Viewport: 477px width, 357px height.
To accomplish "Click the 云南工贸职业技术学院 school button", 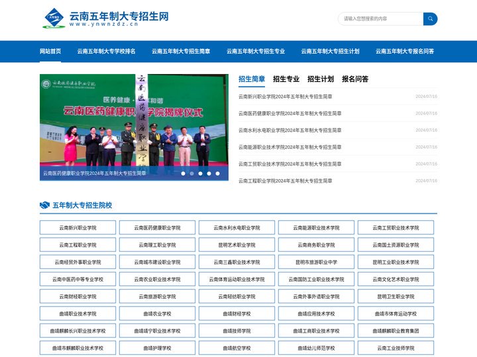I will point(396,227).
